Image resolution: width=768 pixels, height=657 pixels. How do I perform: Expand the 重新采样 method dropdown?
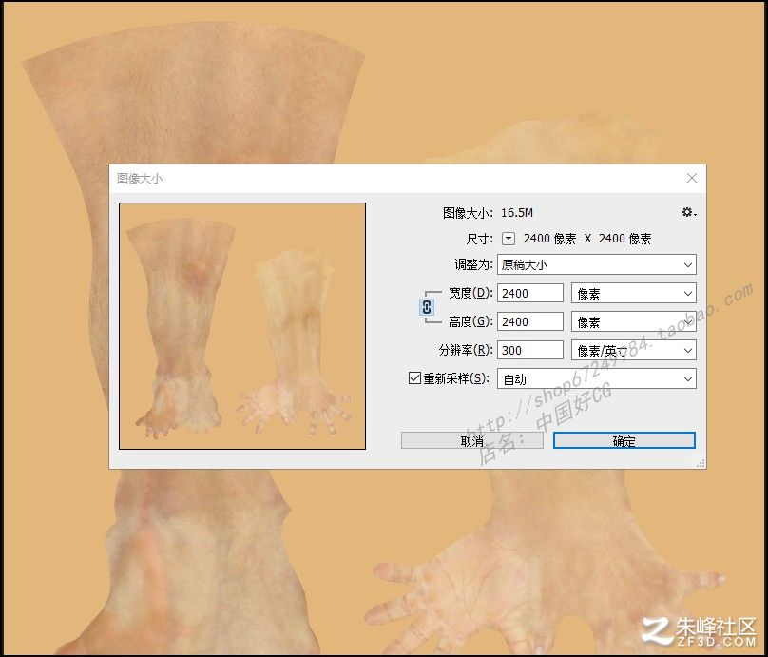coord(597,379)
